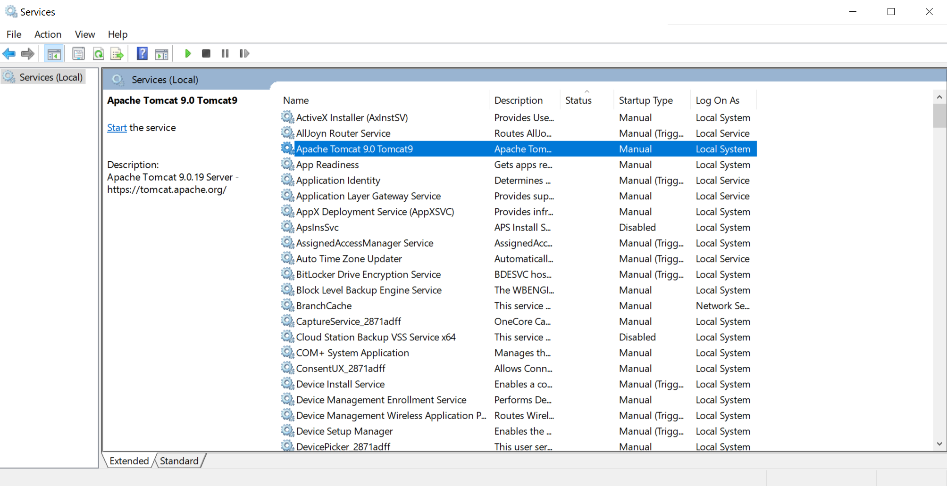Viewport: 947px width, 486px height.
Task: Click the "Automaticall..." description cell
Action: pyautogui.click(x=524, y=259)
